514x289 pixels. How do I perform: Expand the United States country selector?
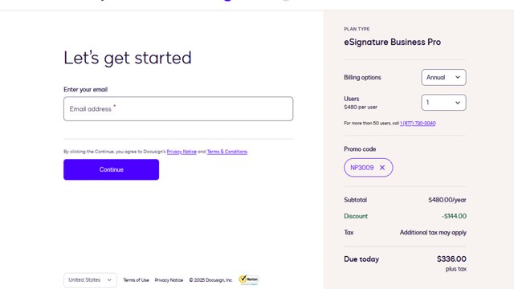point(90,280)
